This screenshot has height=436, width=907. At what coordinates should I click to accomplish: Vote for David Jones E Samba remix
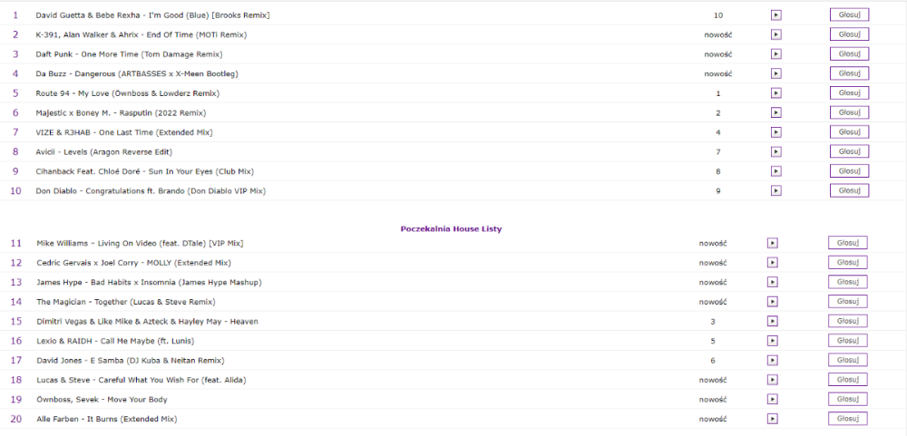[x=848, y=360]
